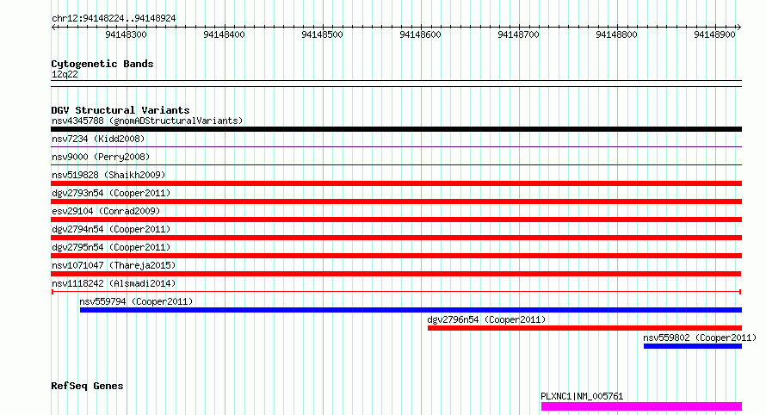Open the PLXNC1|NM_005761 gene label
Screen dimensions: 766x415
582,396
